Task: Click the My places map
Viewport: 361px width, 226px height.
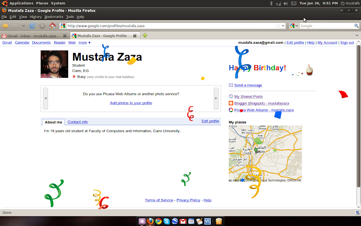Action: (265, 154)
